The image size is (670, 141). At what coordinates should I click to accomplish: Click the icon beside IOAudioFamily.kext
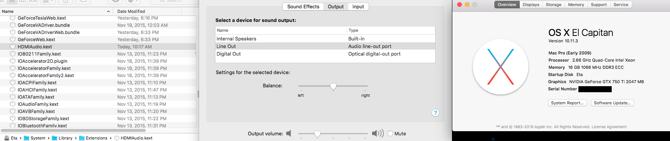(x=12, y=104)
